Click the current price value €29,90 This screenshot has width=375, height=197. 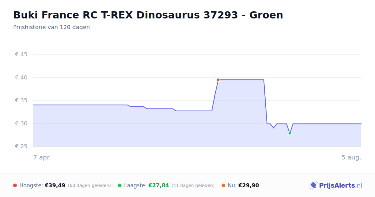pos(249,185)
